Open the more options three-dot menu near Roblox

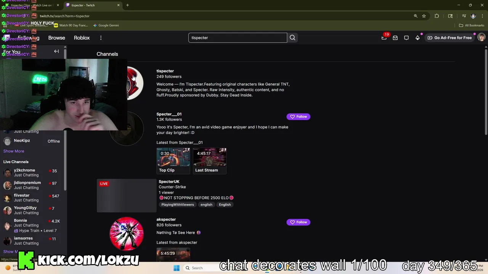(x=101, y=38)
